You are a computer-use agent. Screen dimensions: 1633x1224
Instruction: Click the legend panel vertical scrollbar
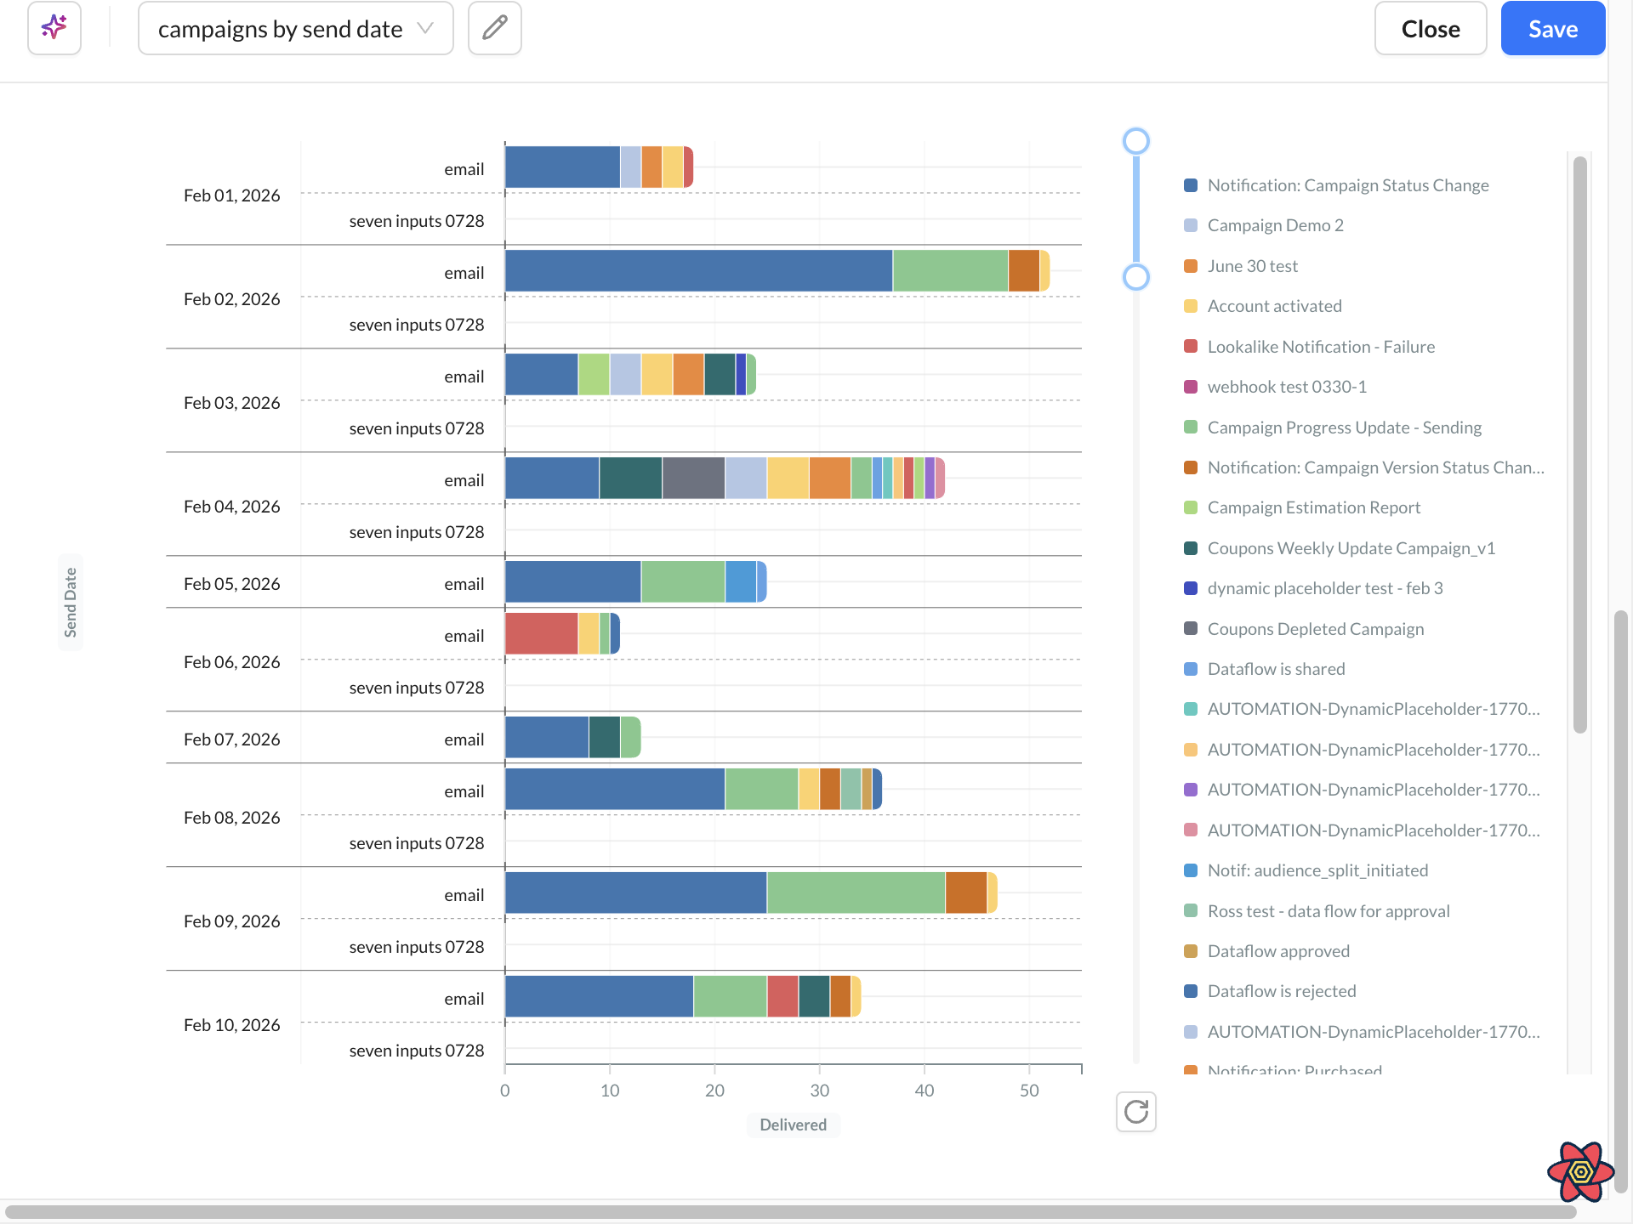point(1580,444)
